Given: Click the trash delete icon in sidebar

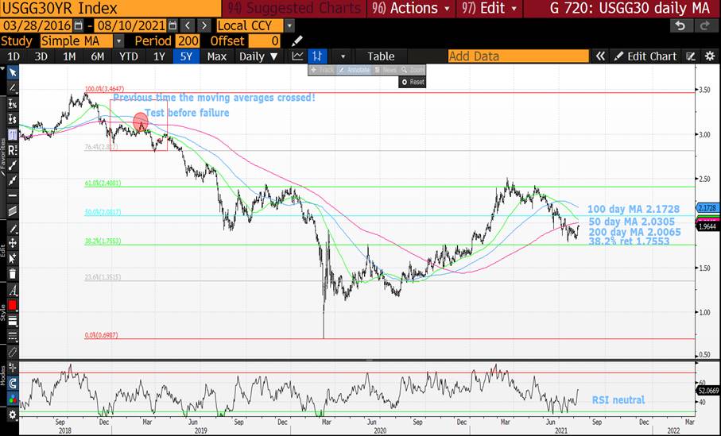Looking at the screenshot, I should (12, 274).
